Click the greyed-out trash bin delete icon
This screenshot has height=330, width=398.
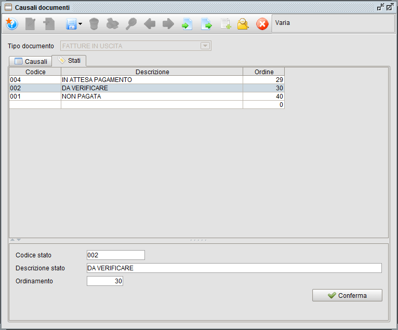click(x=94, y=24)
